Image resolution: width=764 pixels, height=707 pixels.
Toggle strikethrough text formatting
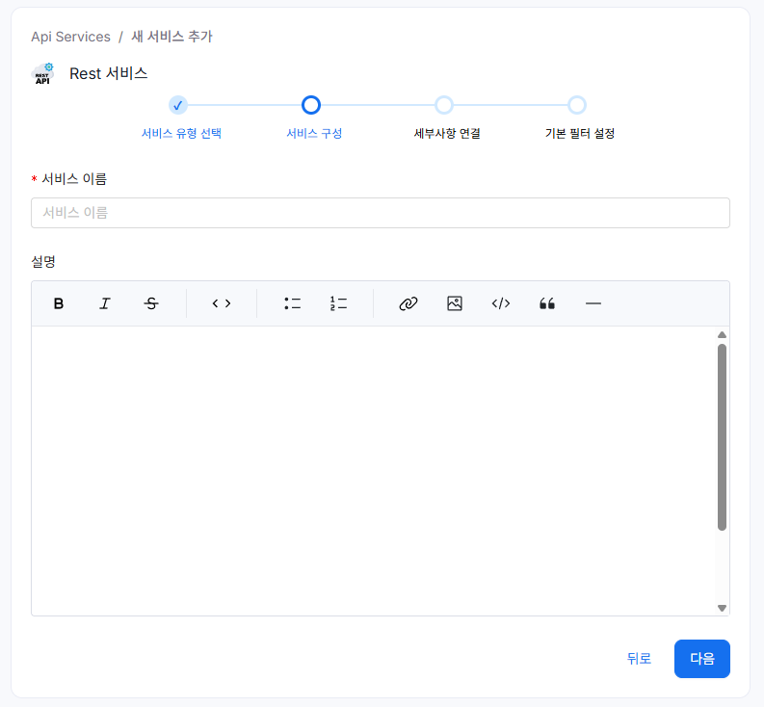pos(151,303)
